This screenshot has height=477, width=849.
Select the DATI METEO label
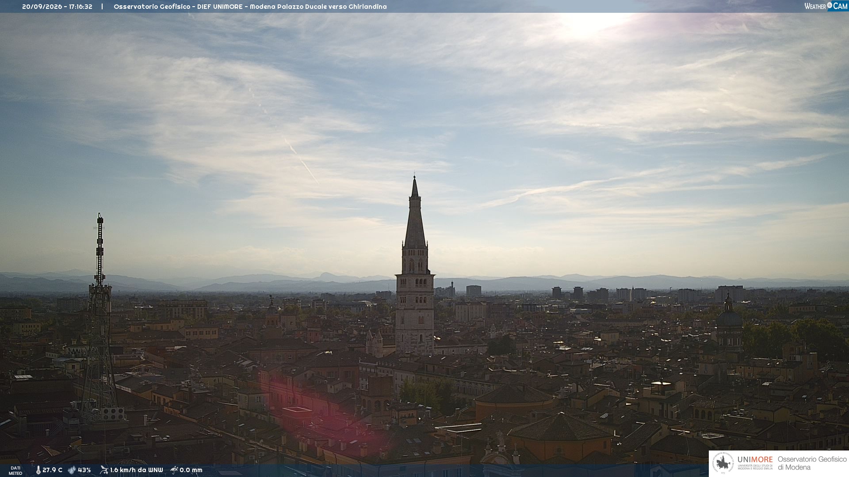pos(15,470)
